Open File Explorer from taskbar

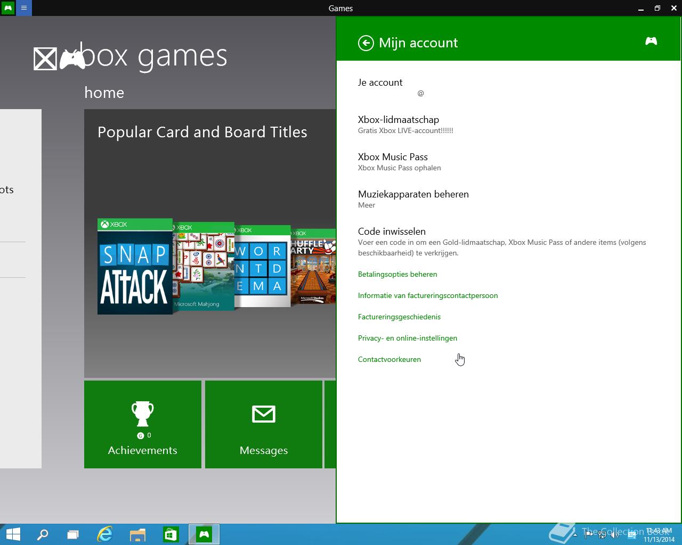click(137, 534)
